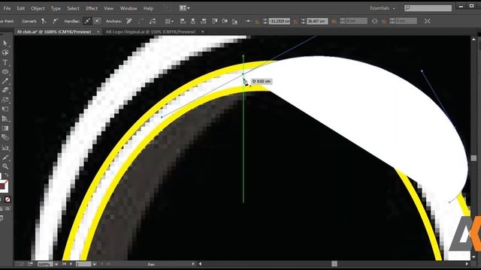481x270 pixels.
Task: Cut path at selected anchor points
Action: coord(153,21)
